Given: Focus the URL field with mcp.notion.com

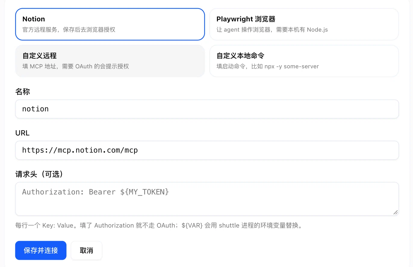Looking at the screenshot, I should 207,150.
